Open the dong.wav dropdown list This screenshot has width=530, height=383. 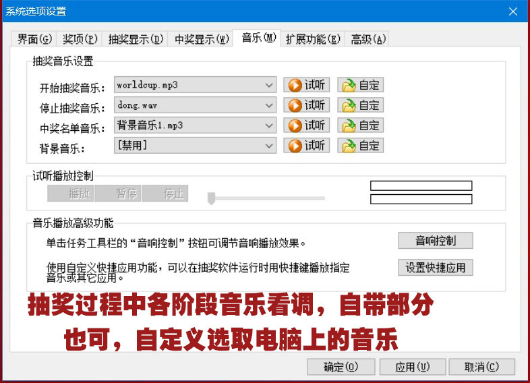pos(269,105)
